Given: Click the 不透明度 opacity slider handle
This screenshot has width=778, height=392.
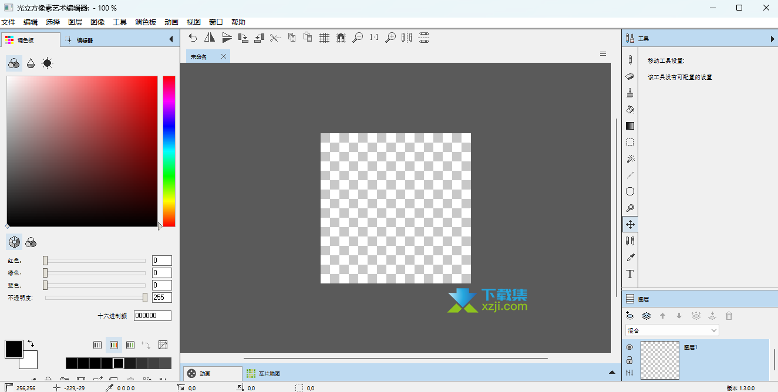Looking at the screenshot, I should coord(145,298).
